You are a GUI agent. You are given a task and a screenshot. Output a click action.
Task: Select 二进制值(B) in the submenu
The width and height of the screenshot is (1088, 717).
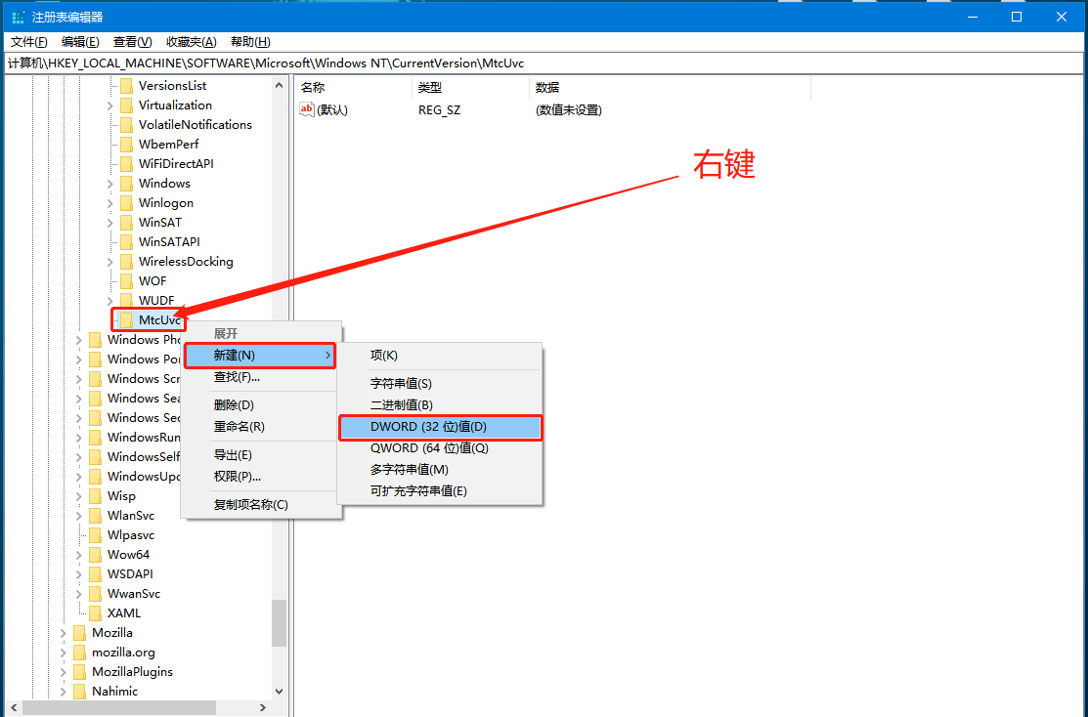tap(439, 404)
